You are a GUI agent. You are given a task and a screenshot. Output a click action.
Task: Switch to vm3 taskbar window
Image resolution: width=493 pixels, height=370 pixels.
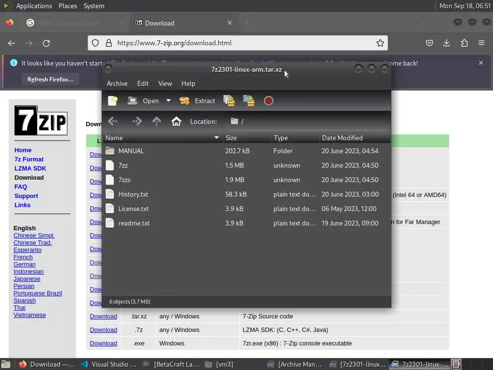[x=219, y=364]
